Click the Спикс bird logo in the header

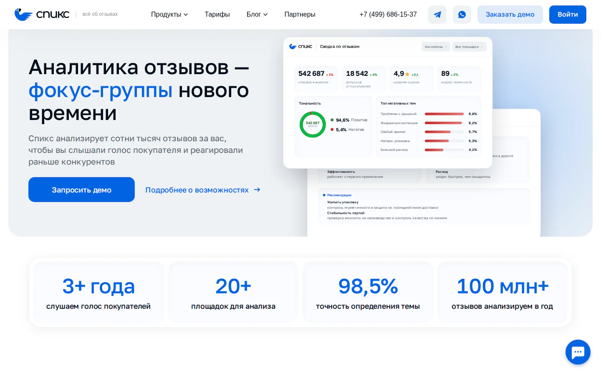point(42,15)
